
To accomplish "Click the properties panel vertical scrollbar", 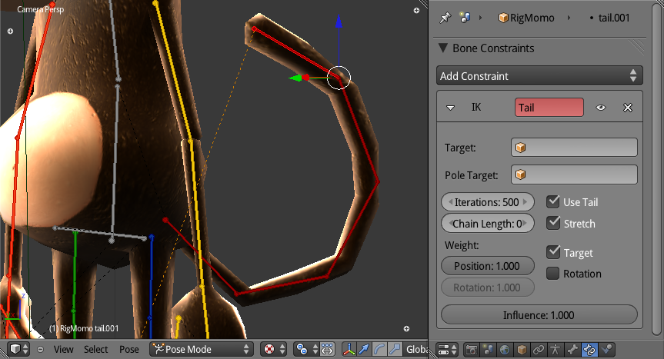I will 657,169.
